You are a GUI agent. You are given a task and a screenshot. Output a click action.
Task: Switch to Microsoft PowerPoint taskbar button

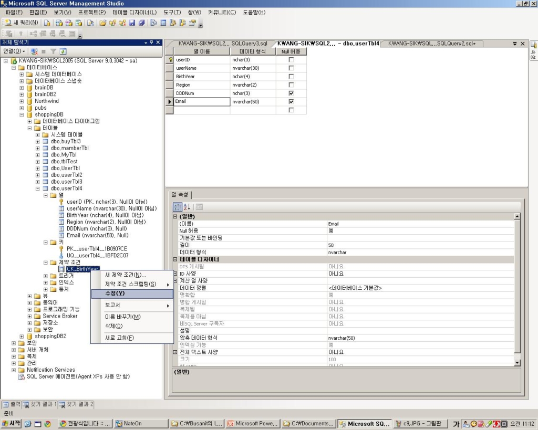(253, 424)
